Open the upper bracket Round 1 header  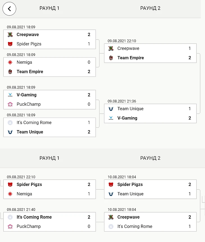[x=49, y=8]
